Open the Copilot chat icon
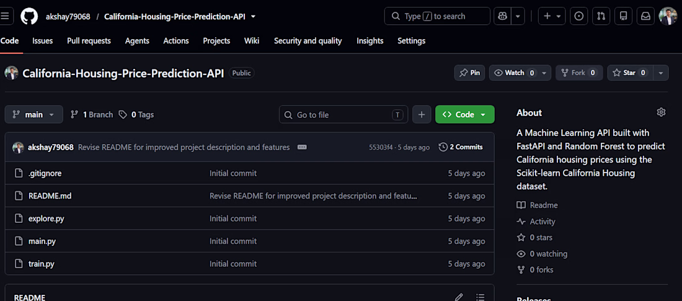Image resolution: width=682 pixels, height=301 pixels. [502, 16]
